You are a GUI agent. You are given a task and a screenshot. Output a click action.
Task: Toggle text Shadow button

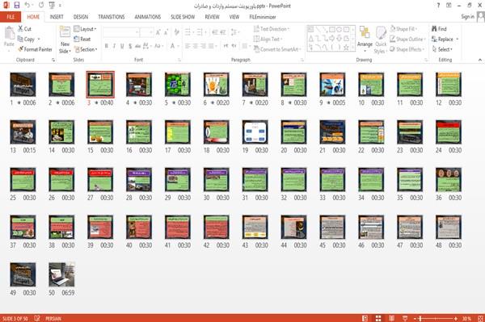pyautogui.click(x=130, y=46)
